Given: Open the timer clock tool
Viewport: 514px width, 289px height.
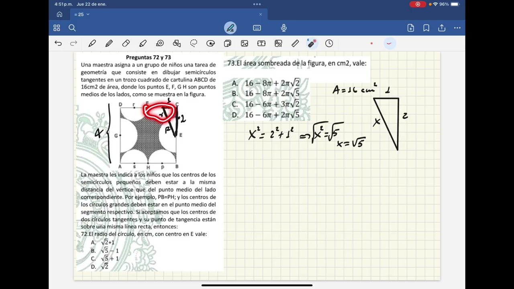Looking at the screenshot, I should pos(329,43).
